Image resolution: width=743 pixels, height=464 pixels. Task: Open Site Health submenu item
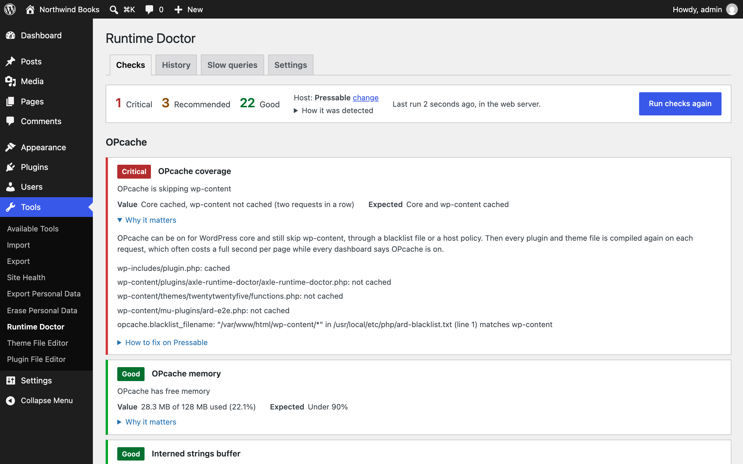pos(26,278)
